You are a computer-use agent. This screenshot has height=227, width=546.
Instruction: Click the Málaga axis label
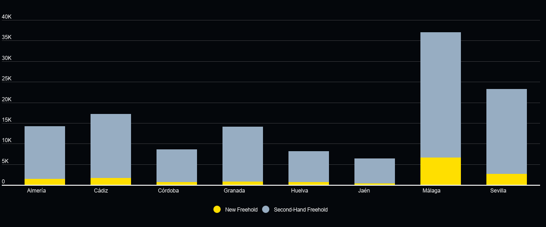click(x=431, y=191)
